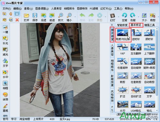Click the 一键 one-click fix icon
This screenshot has height=122, width=160.
point(5,29)
